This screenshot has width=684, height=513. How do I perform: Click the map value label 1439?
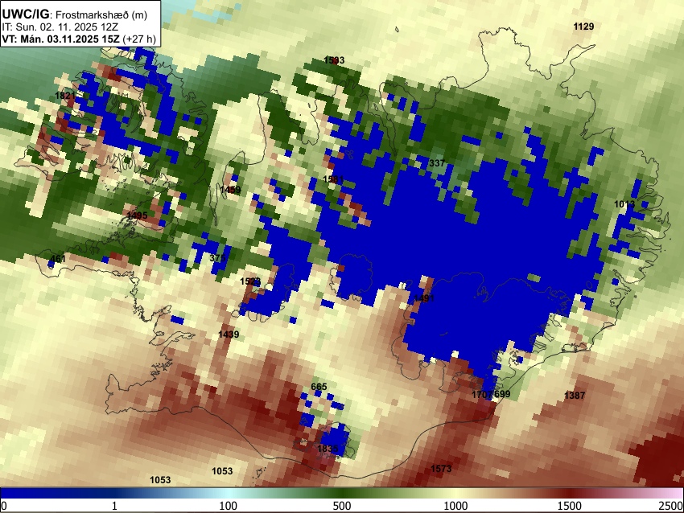[229, 334]
